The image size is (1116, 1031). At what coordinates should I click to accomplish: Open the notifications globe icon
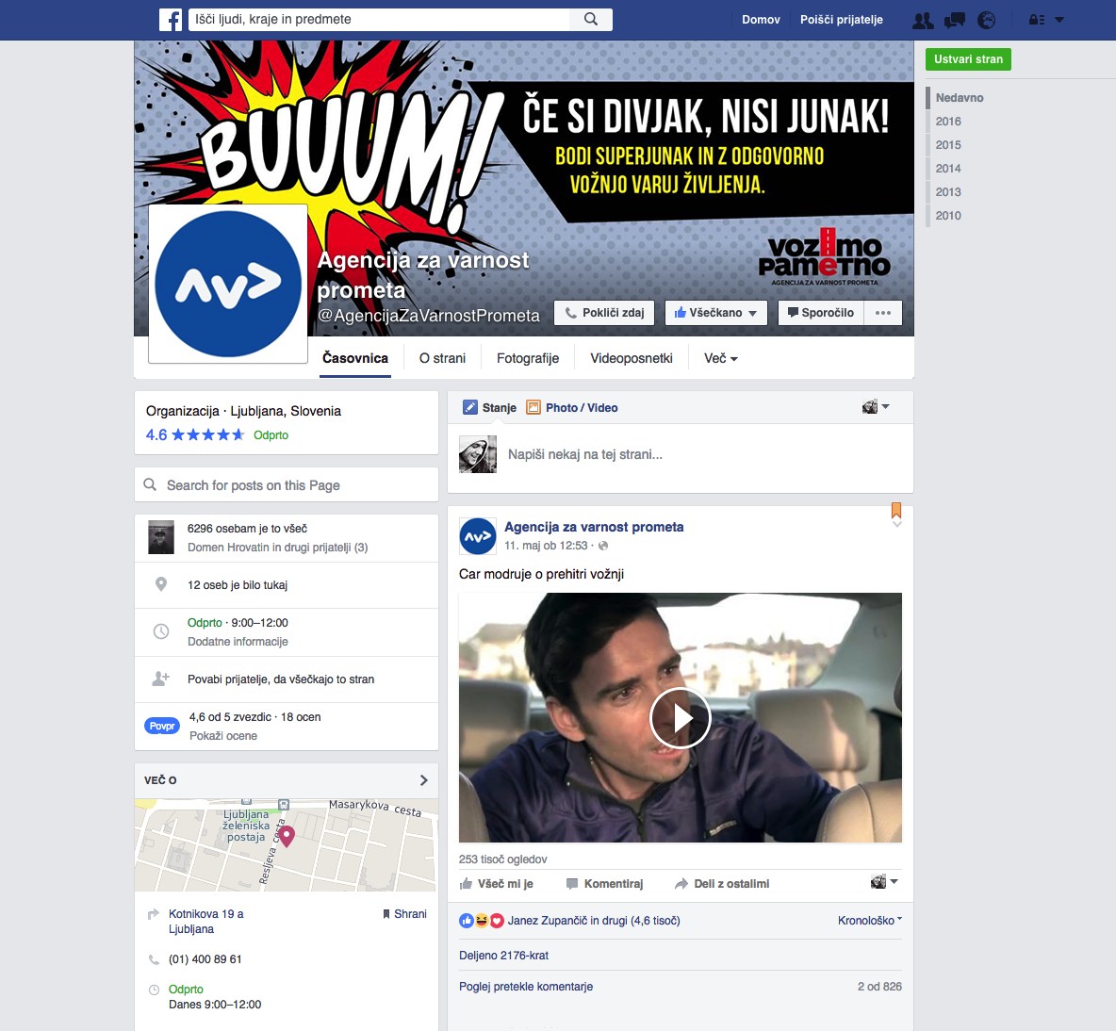(x=987, y=20)
